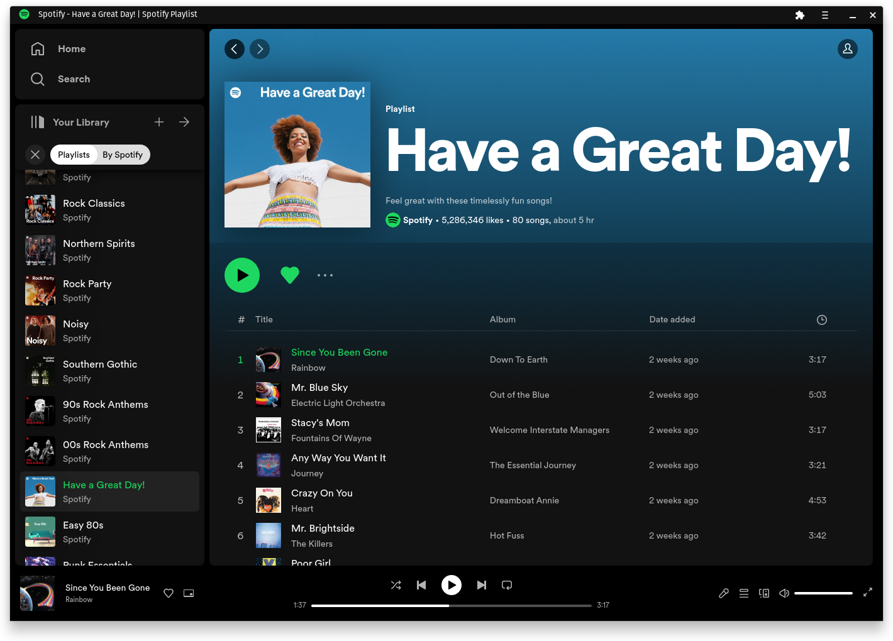Open Rock Classics playlist
The width and height of the screenshot is (893, 641).
tap(110, 210)
